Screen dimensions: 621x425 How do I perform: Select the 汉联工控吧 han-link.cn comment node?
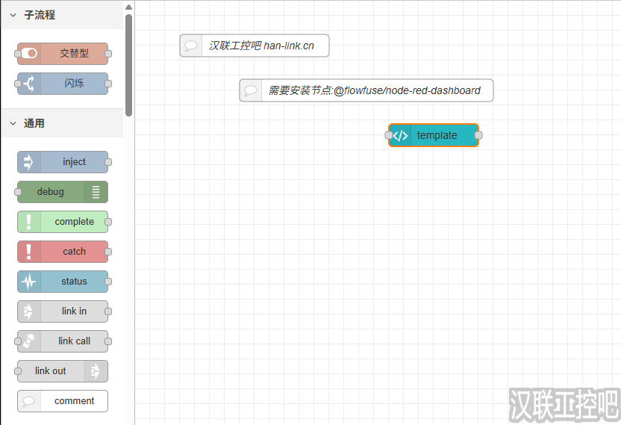point(261,46)
